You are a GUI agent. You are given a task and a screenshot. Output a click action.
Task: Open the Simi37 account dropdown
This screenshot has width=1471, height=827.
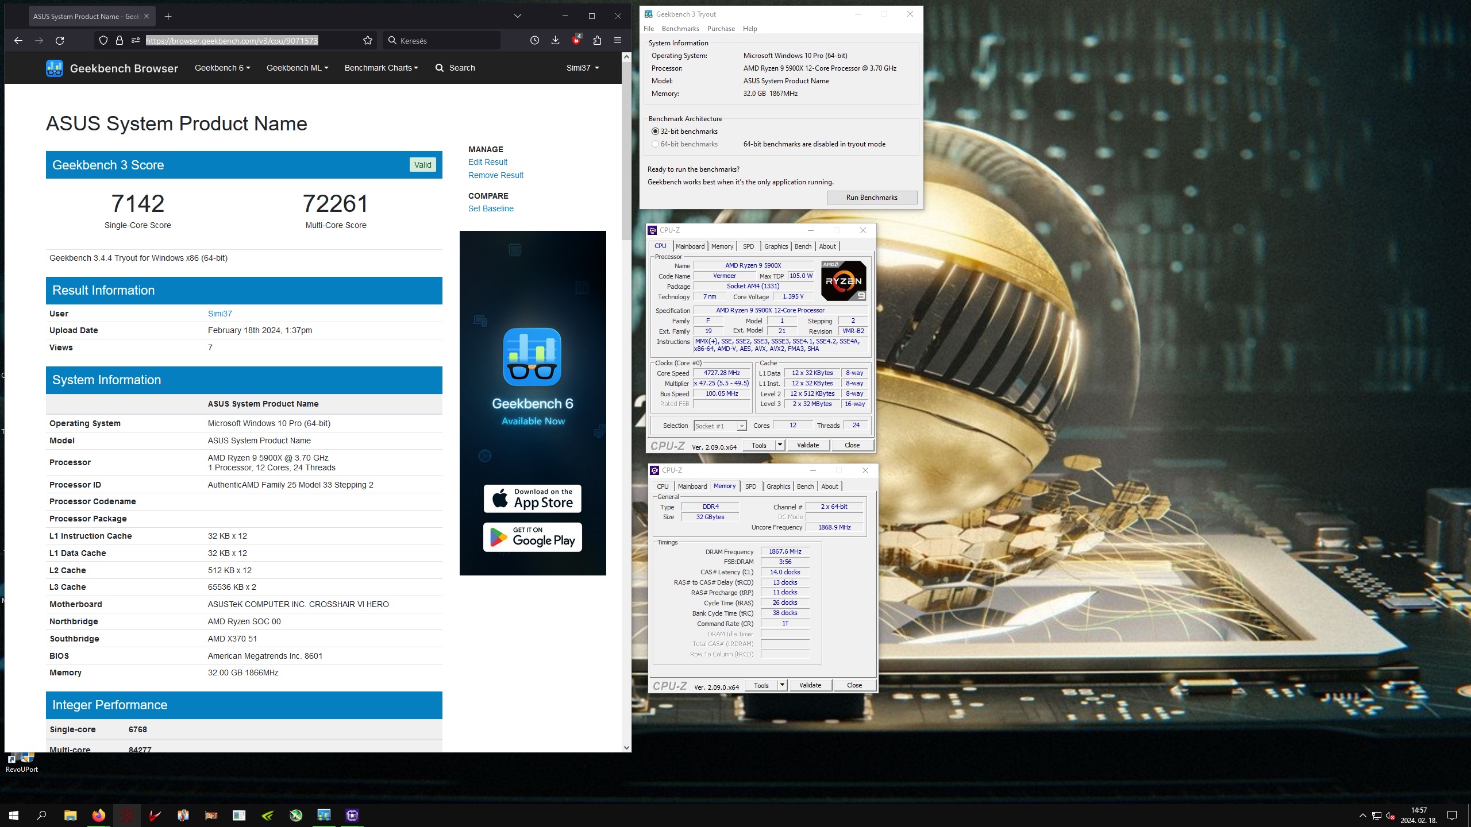pos(583,68)
